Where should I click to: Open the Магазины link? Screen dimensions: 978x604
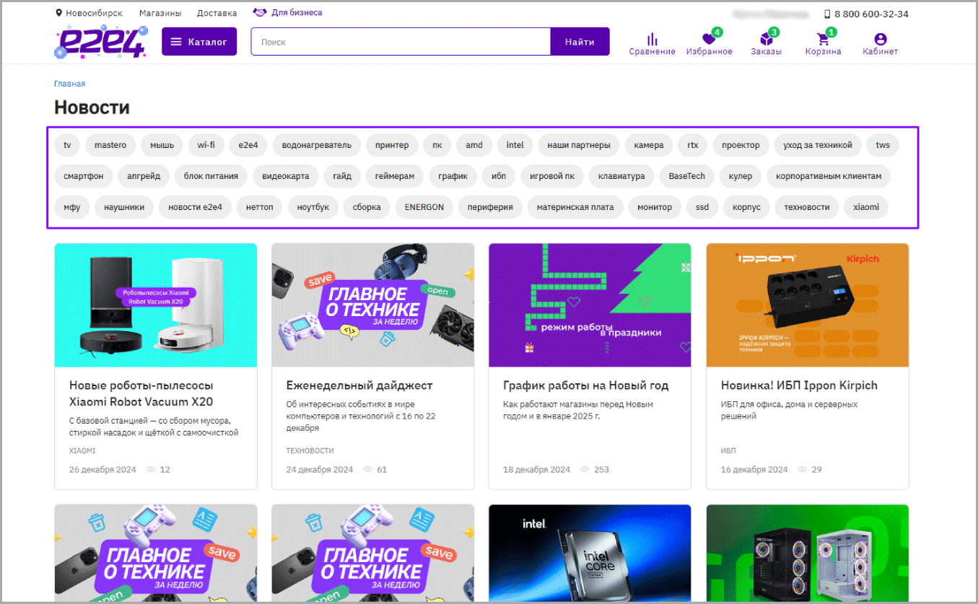coord(160,13)
